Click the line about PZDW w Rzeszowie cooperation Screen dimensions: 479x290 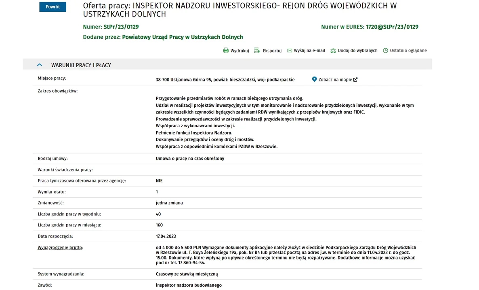point(216,147)
